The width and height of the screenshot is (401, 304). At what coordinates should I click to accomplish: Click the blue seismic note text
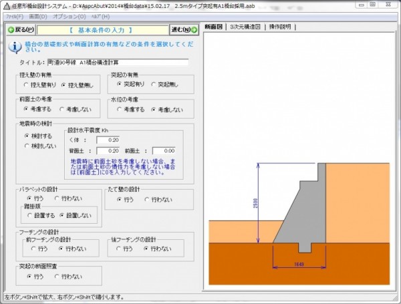[123, 167]
